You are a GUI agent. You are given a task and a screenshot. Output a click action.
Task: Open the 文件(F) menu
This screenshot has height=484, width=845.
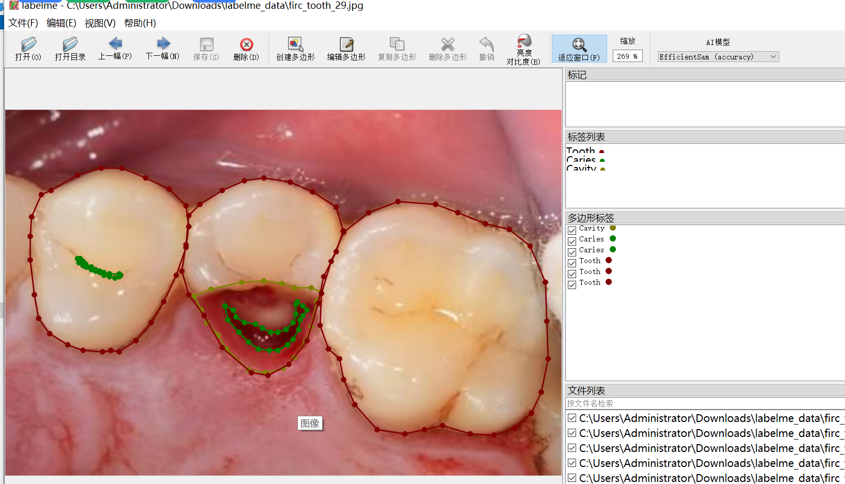point(23,23)
